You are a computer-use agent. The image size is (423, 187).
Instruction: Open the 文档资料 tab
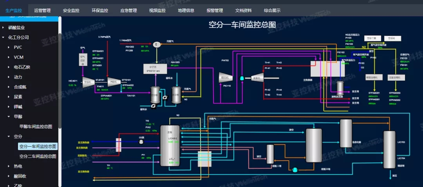(244, 11)
